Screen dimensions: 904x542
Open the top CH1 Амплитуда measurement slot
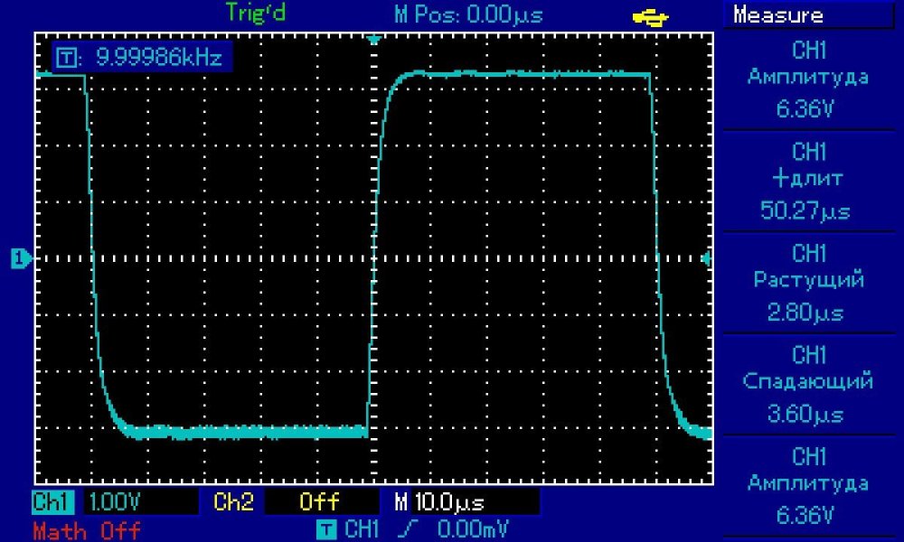[x=809, y=79]
